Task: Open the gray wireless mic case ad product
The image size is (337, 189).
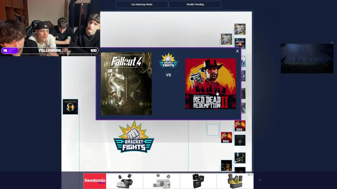Action: click(x=125, y=181)
